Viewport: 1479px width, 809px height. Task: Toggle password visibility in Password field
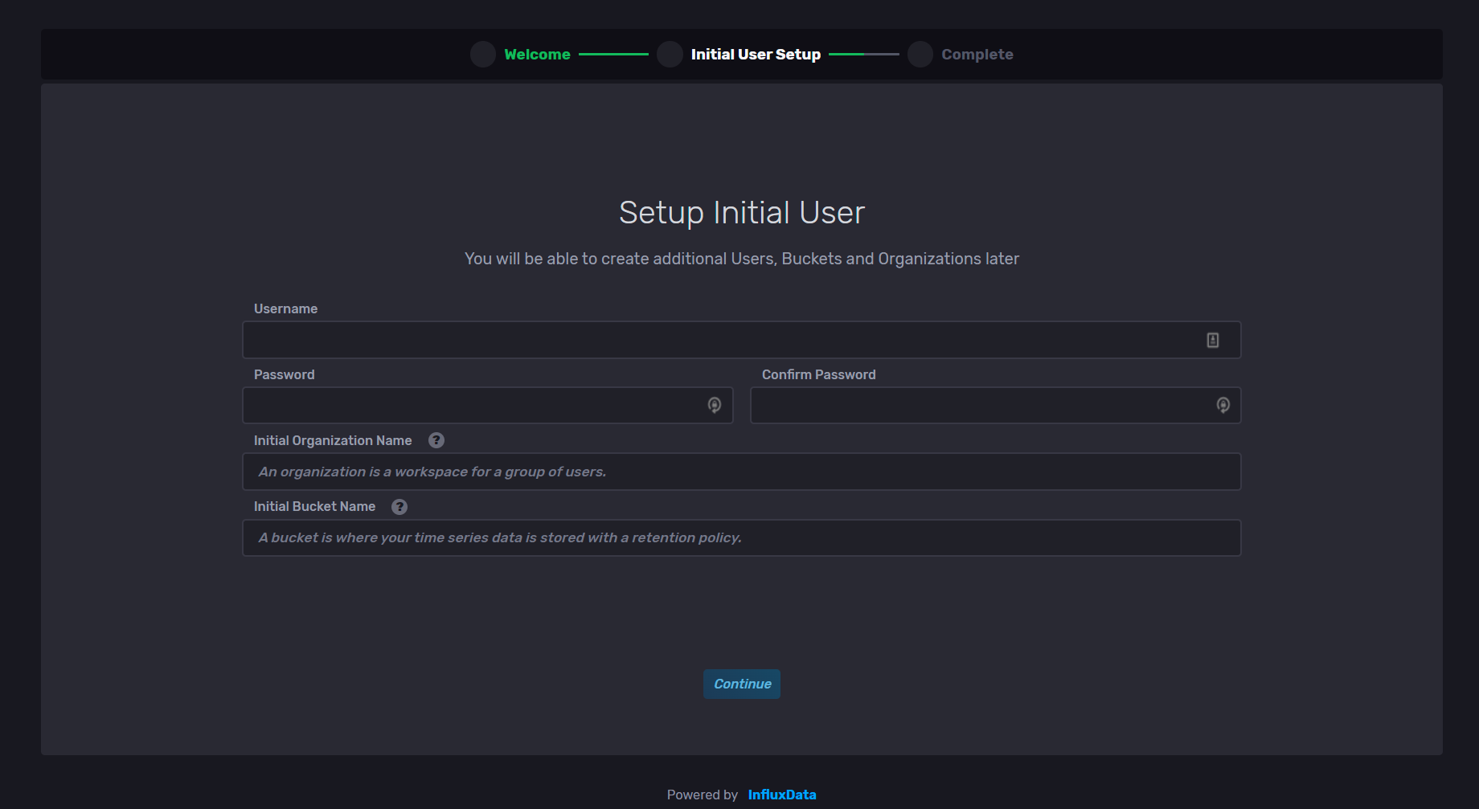tap(715, 405)
